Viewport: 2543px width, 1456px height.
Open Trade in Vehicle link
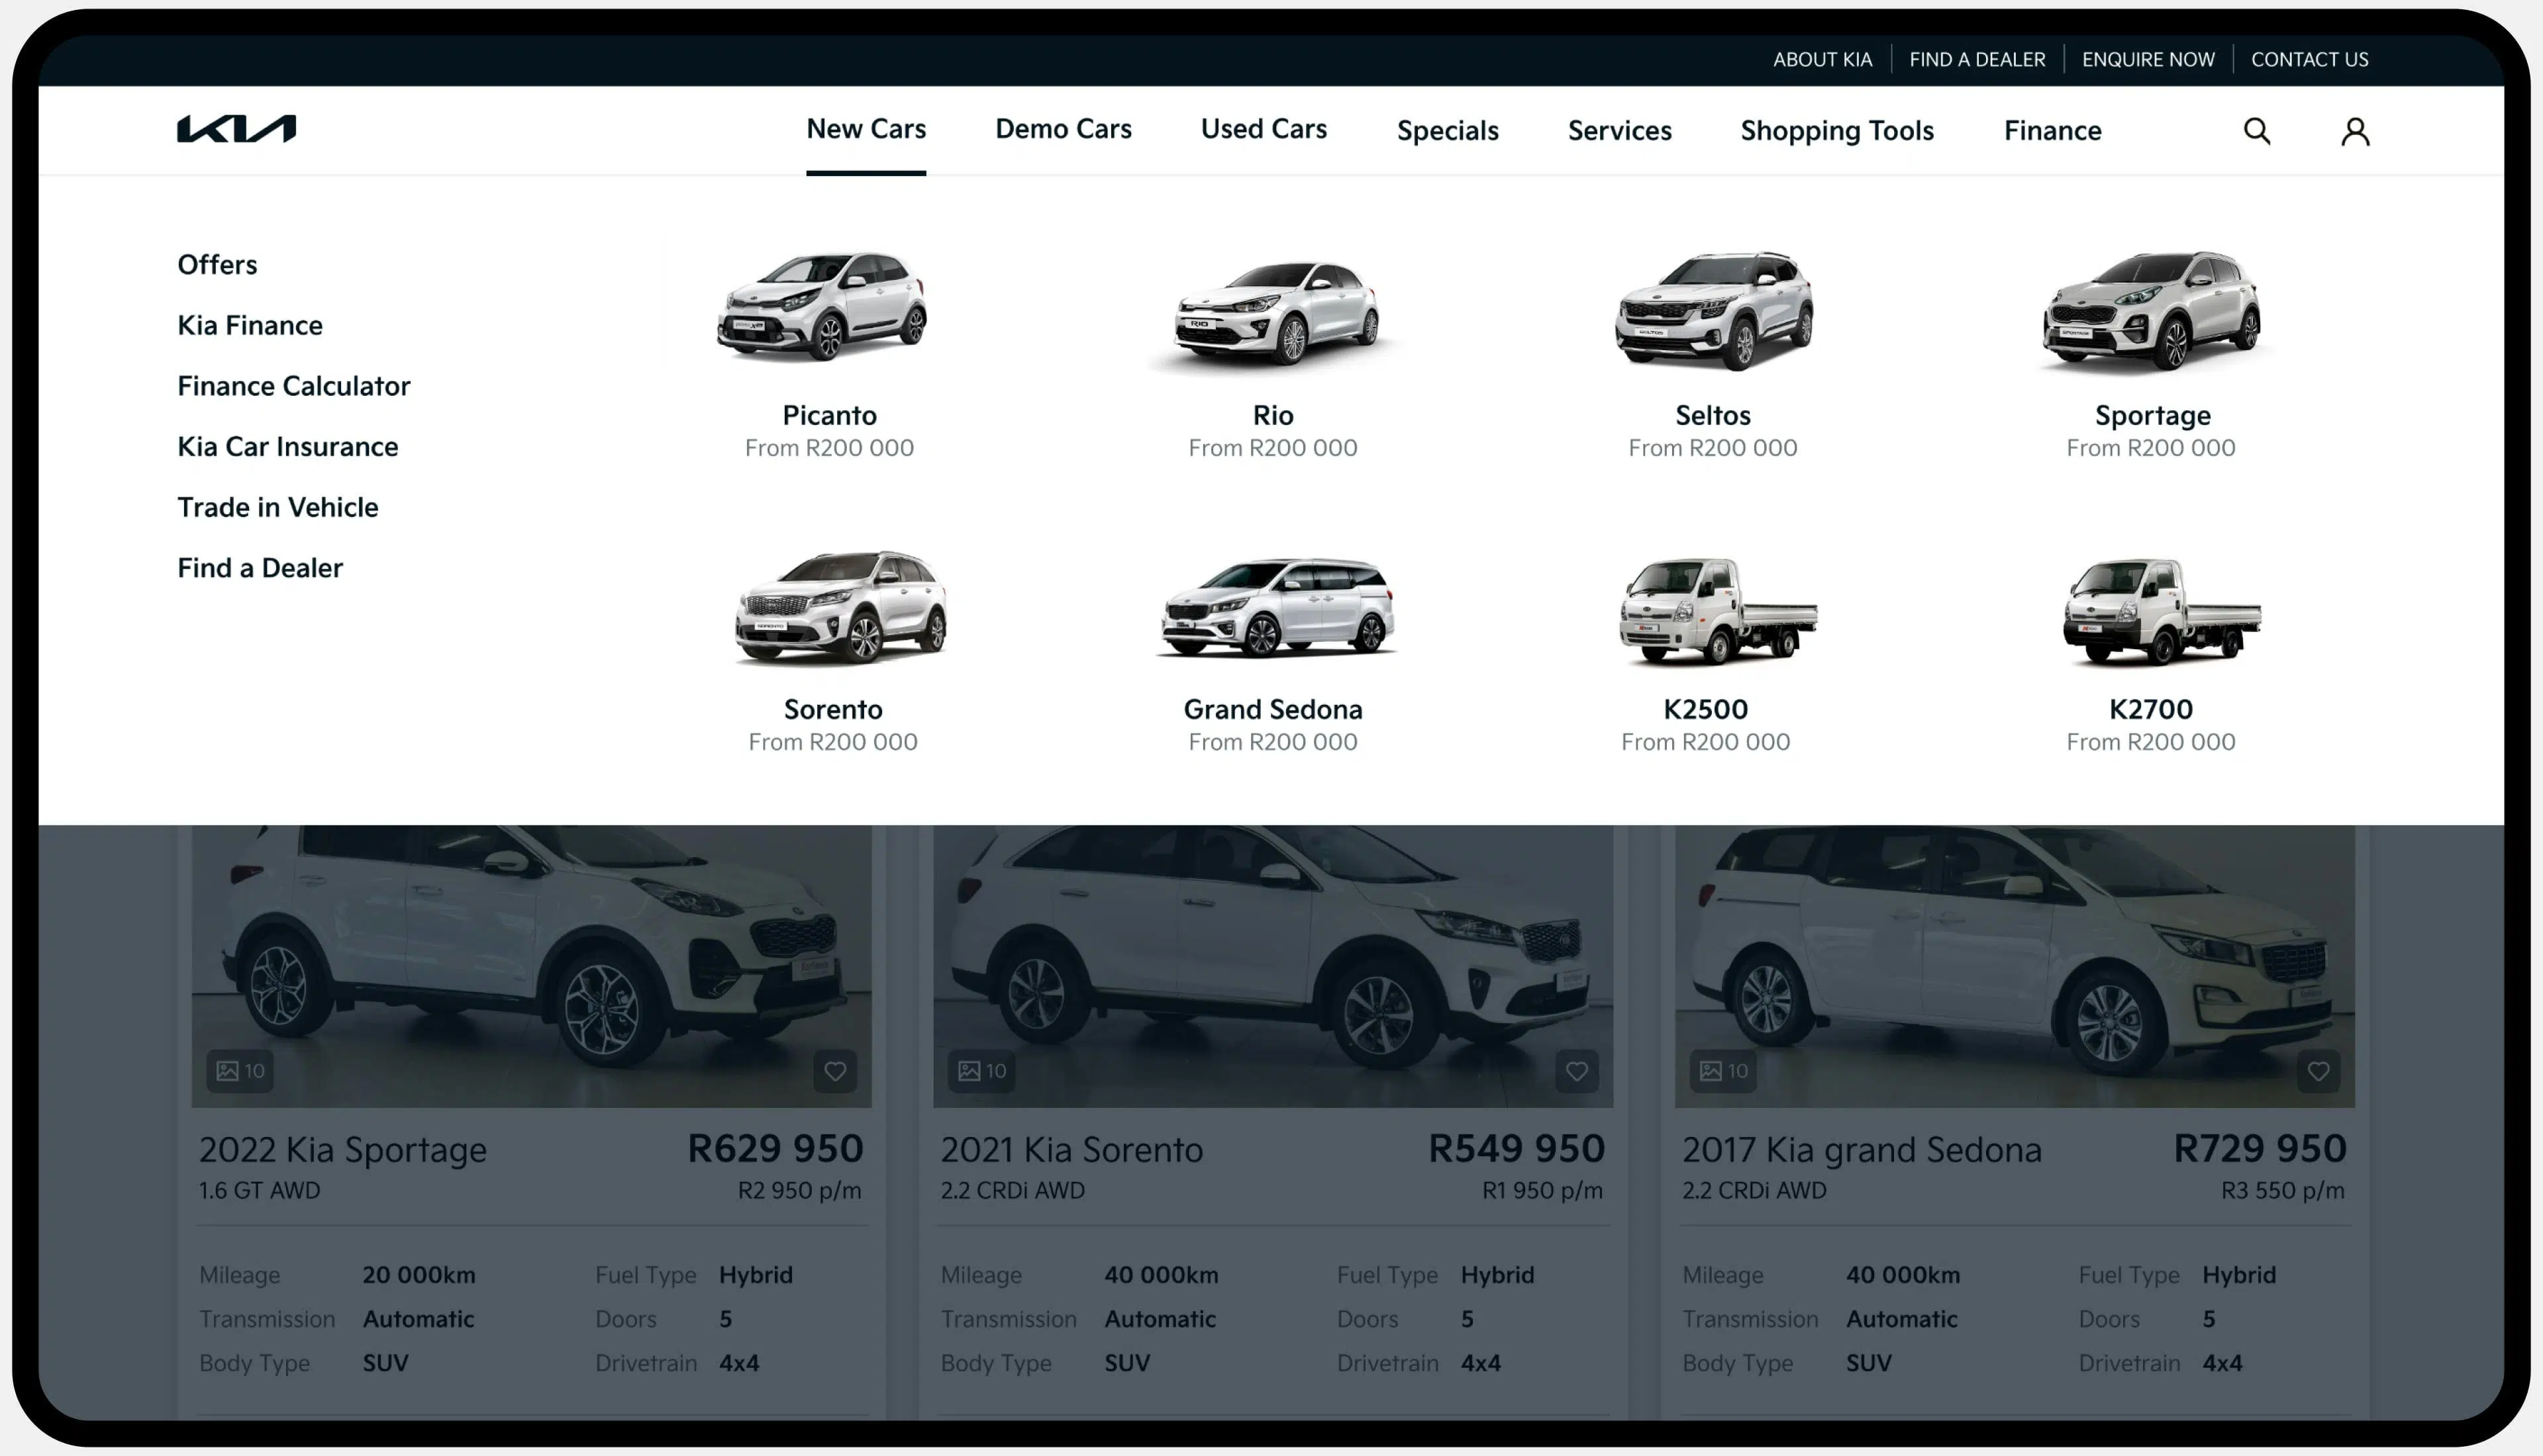point(277,507)
